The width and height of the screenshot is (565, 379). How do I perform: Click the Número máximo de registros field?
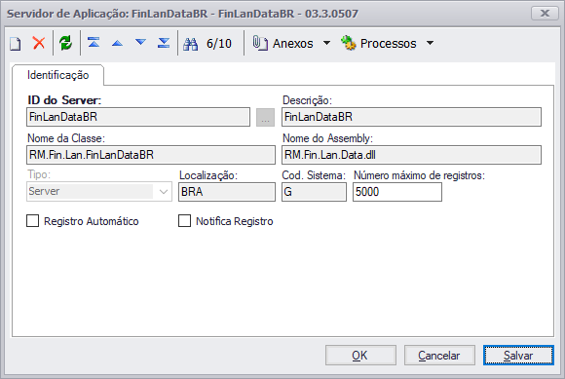pos(397,192)
